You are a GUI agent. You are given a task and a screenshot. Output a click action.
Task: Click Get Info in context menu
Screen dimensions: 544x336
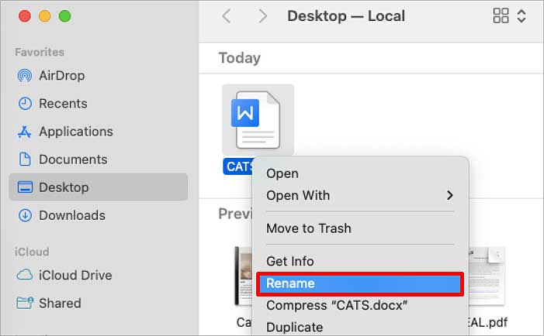[x=290, y=261]
